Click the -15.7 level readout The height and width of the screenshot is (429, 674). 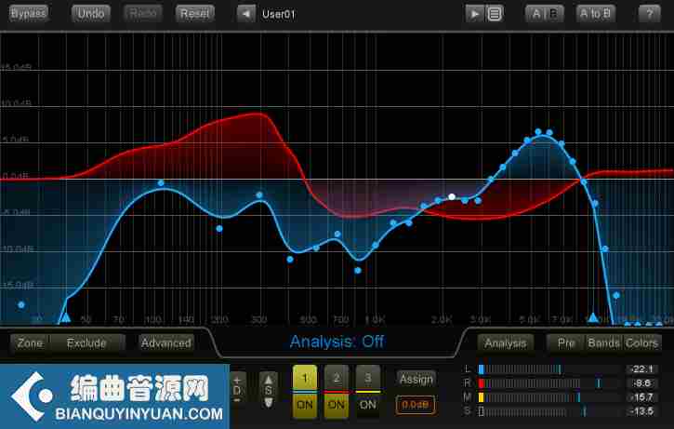pos(642,397)
